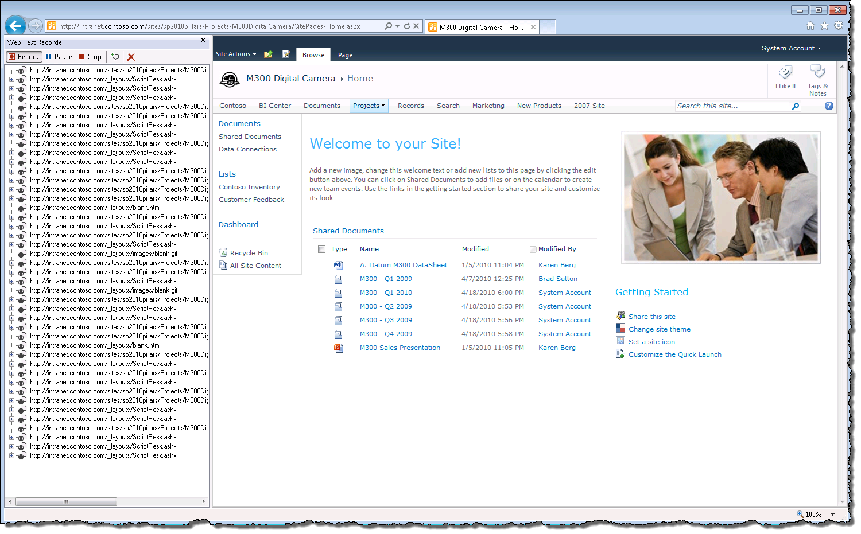Open the SharePoint help question mark icon

(829, 106)
